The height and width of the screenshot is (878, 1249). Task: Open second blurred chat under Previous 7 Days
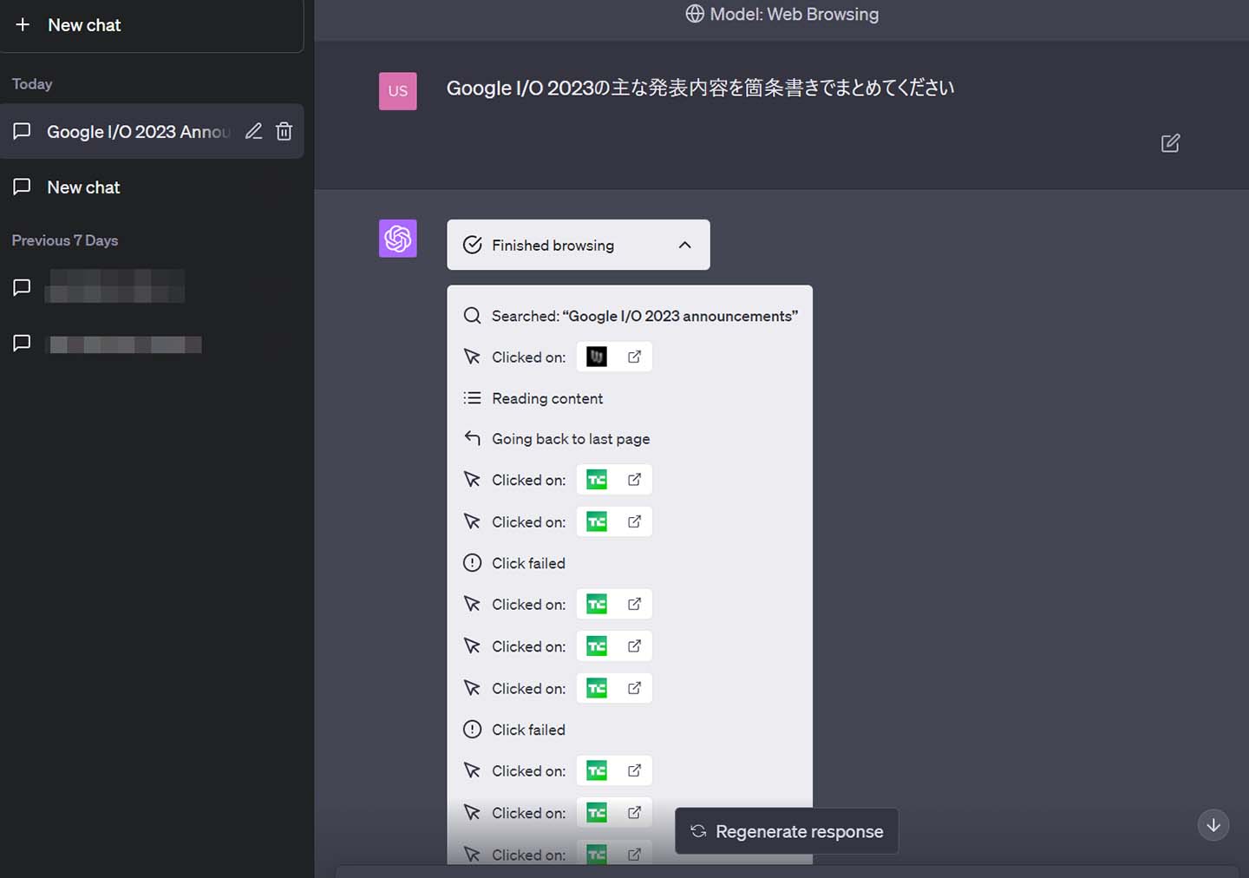(125, 344)
